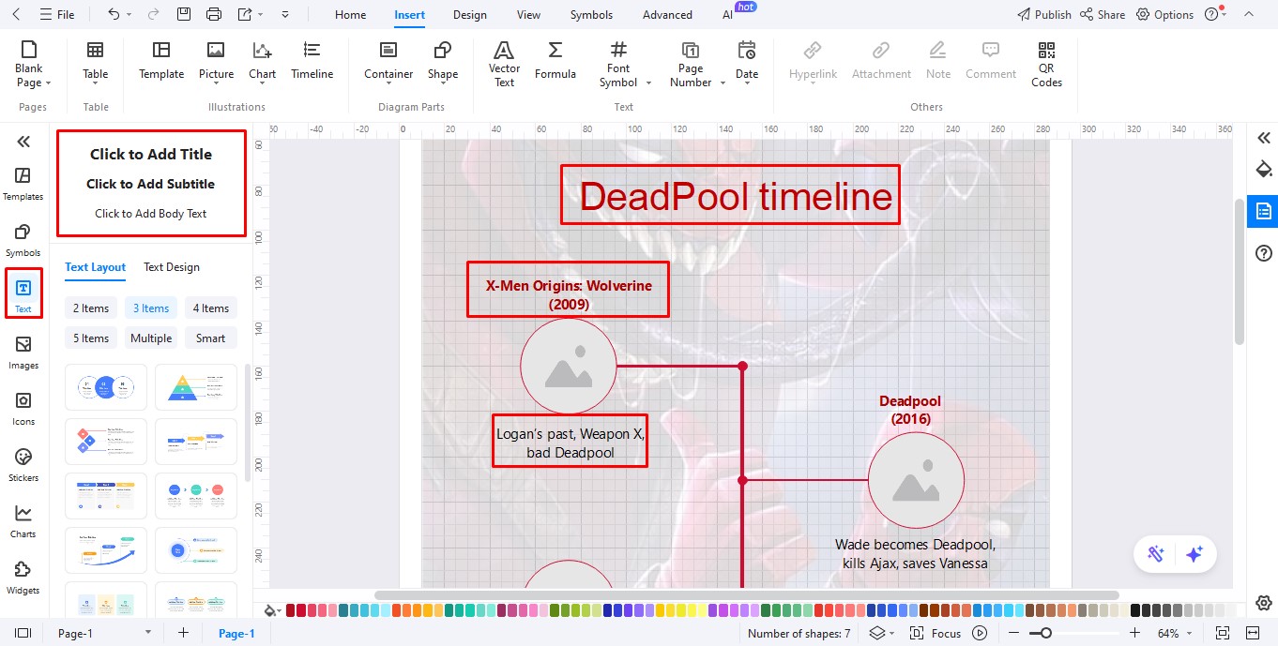Switch to the Design ribbon tab
1278x646 pixels.
(x=469, y=15)
